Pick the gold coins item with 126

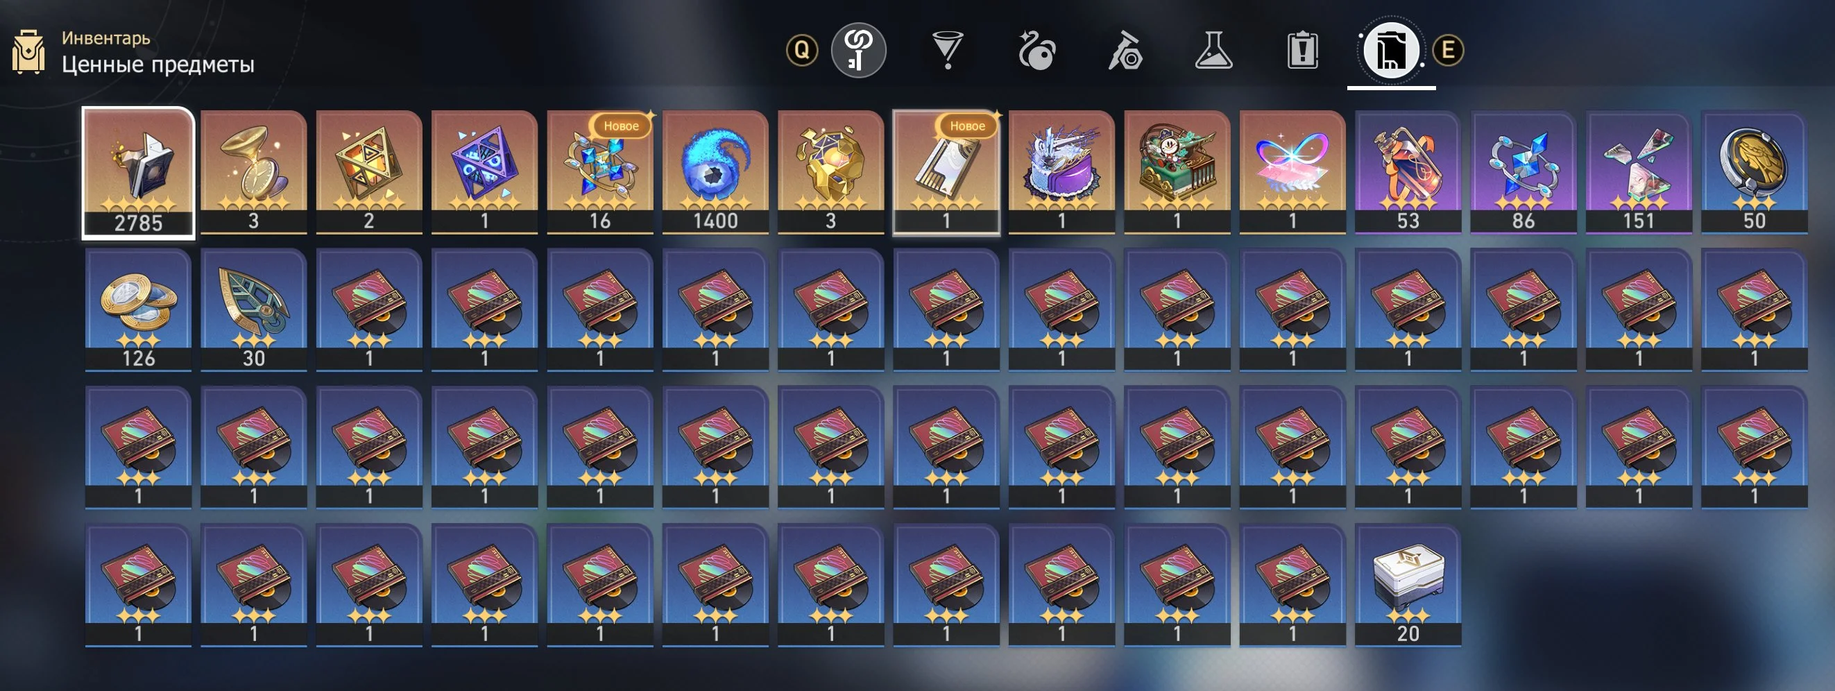pos(138,310)
